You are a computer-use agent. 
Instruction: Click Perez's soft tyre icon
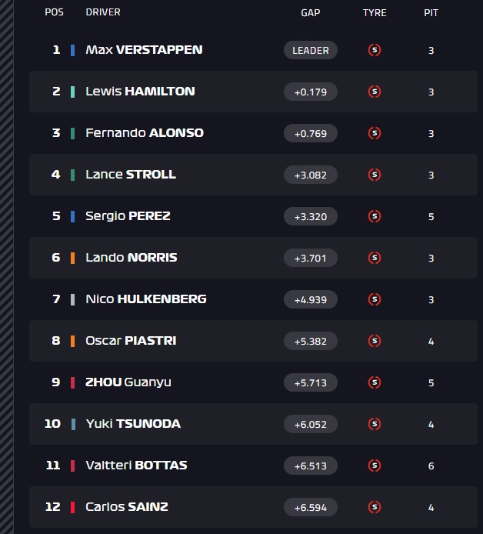click(375, 216)
